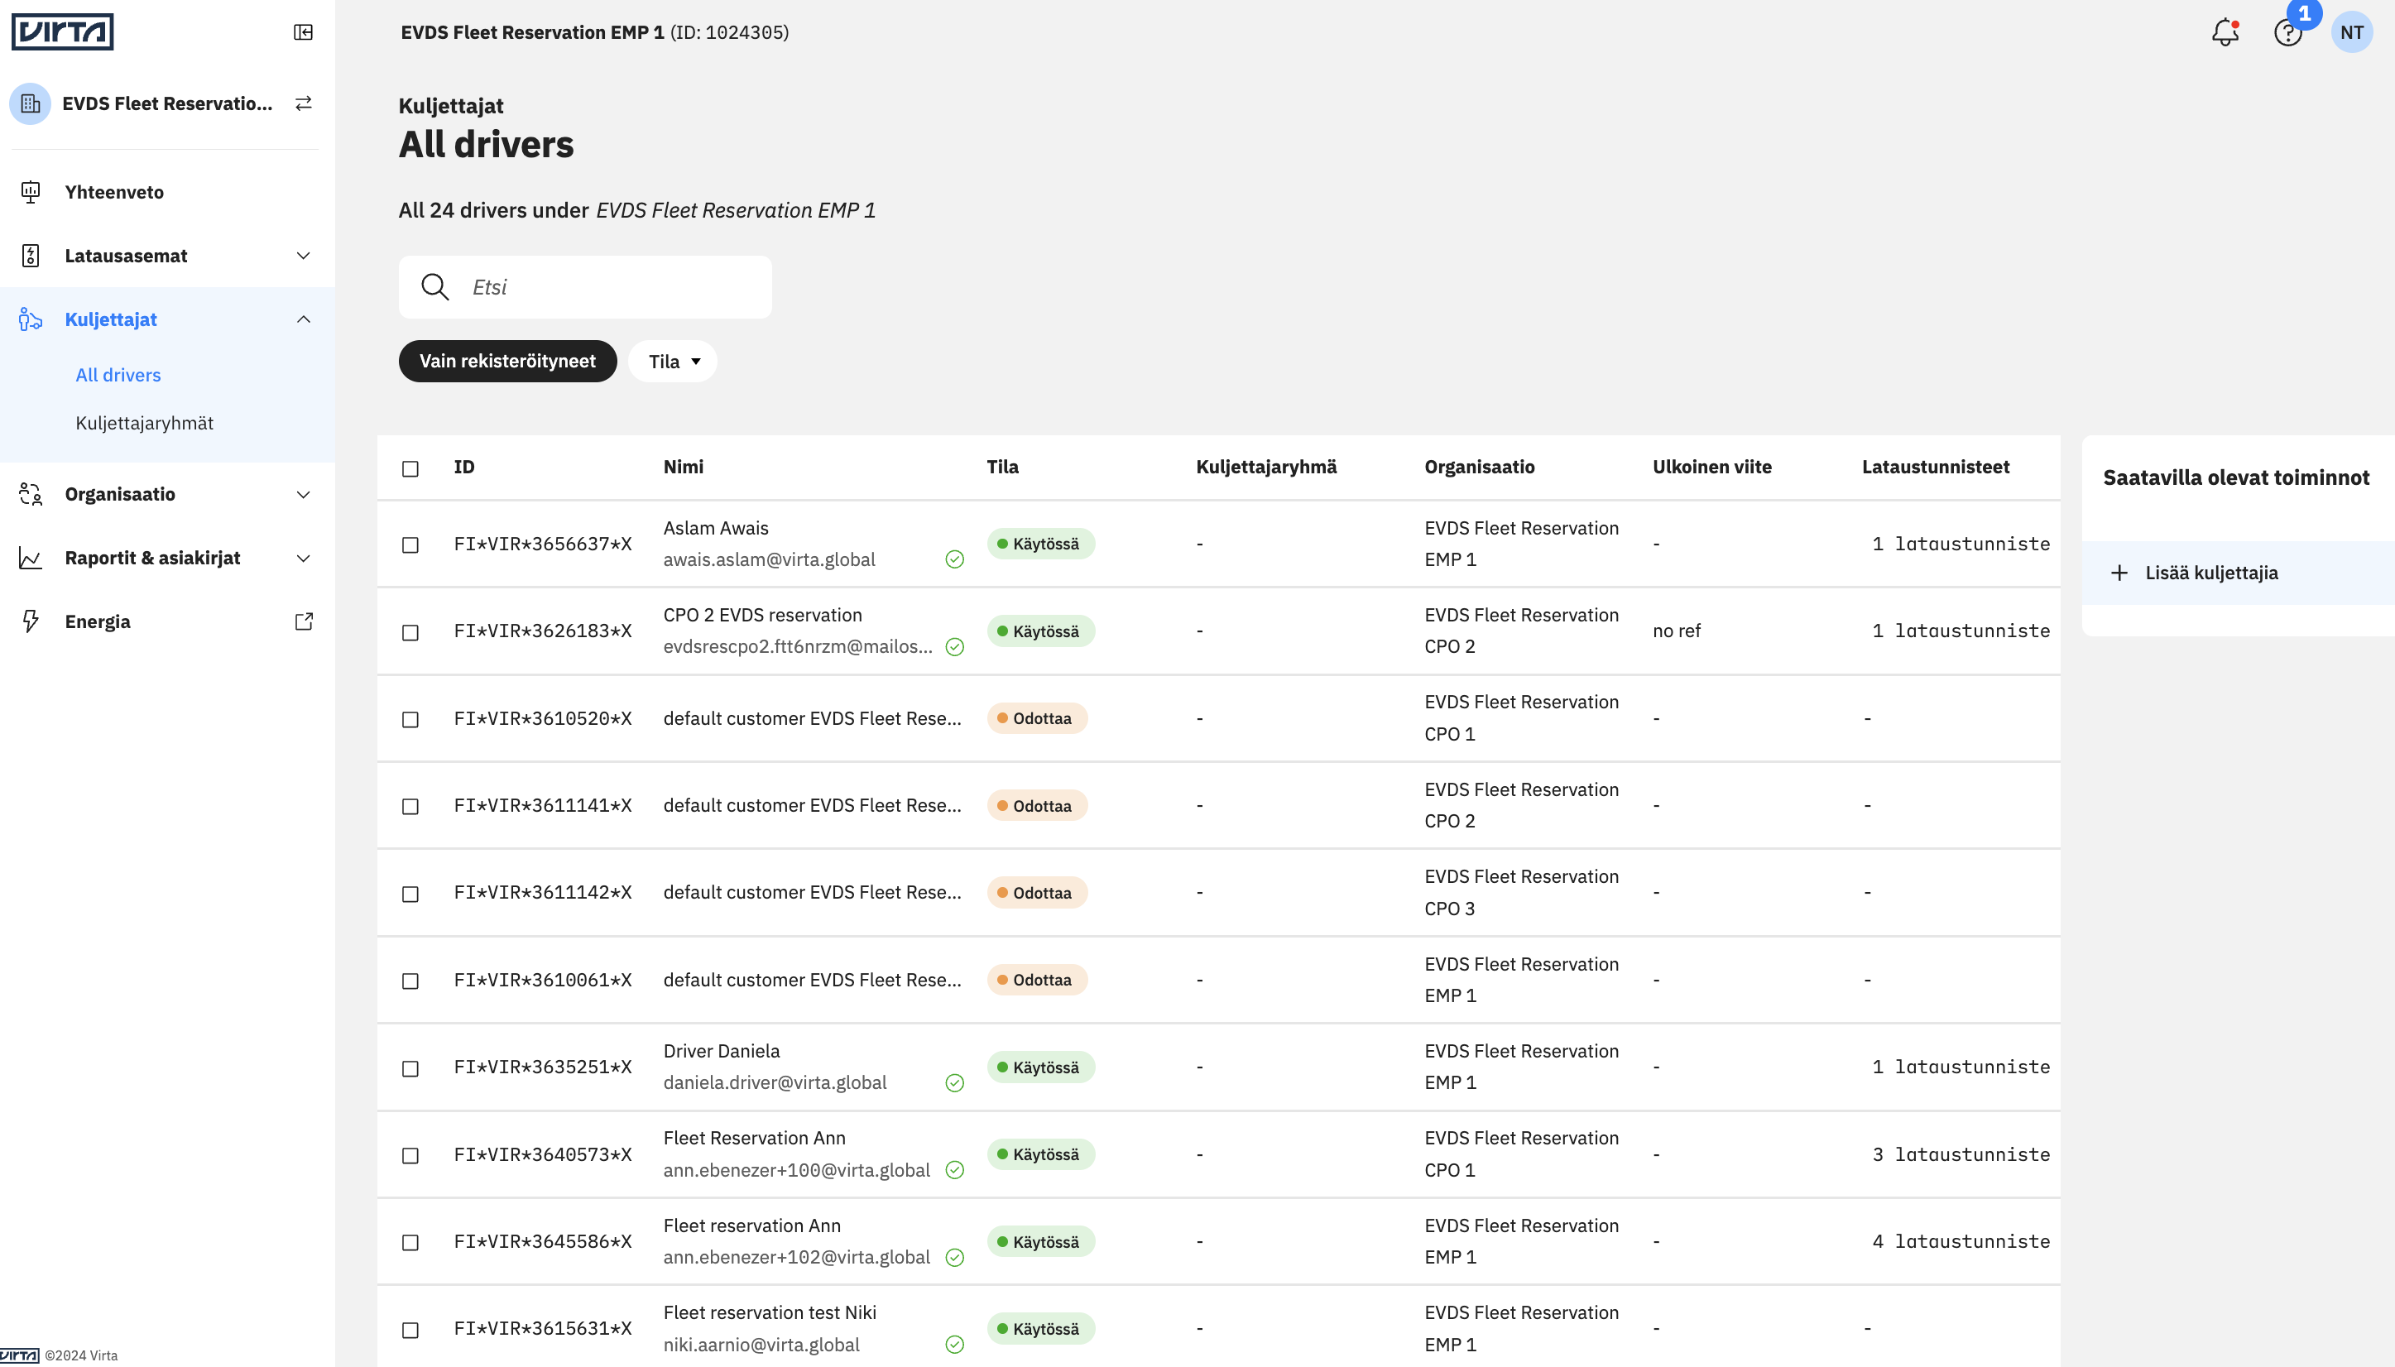
Task: Click the Lataustunnisteet column header
Action: coord(1936,467)
